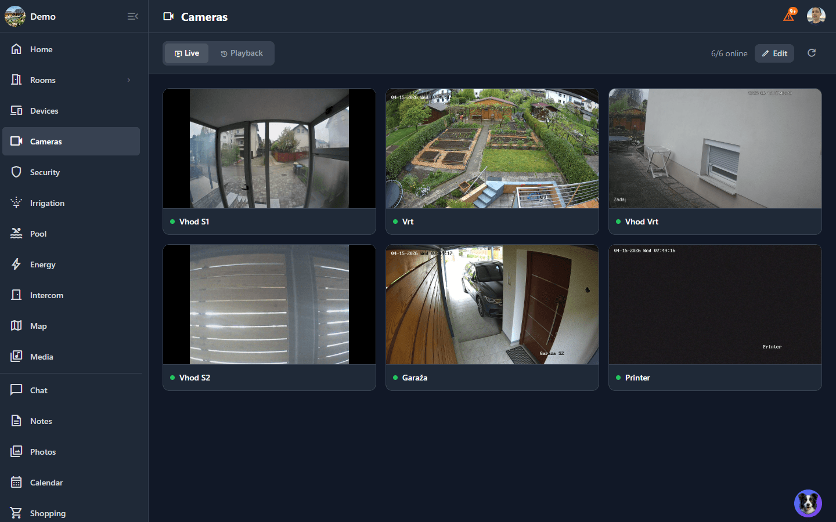This screenshot has width=836, height=522.
Task: Open the user profile avatar
Action: coord(816,16)
